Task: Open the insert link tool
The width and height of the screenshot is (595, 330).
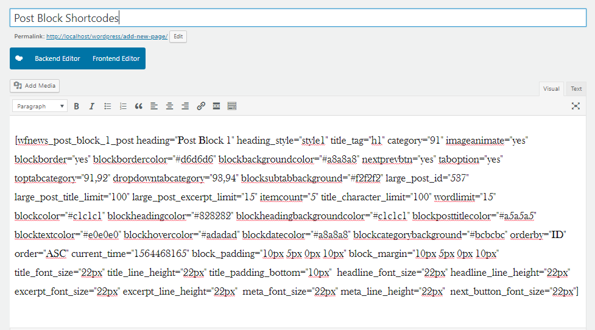Action: [x=201, y=106]
